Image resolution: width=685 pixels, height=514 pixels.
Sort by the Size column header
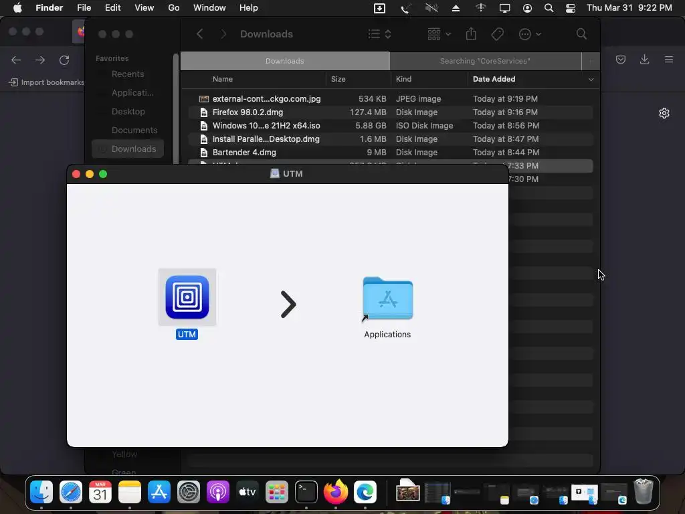click(338, 79)
